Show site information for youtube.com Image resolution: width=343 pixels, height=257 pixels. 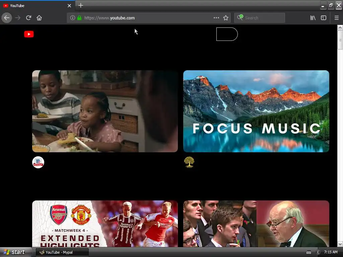click(73, 18)
